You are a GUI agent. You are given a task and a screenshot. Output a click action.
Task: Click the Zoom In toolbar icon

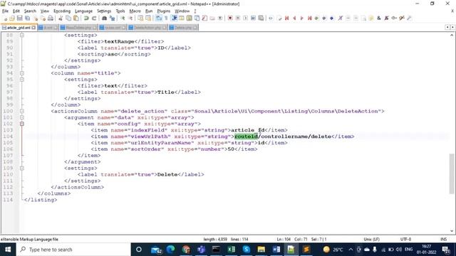pos(123,18)
